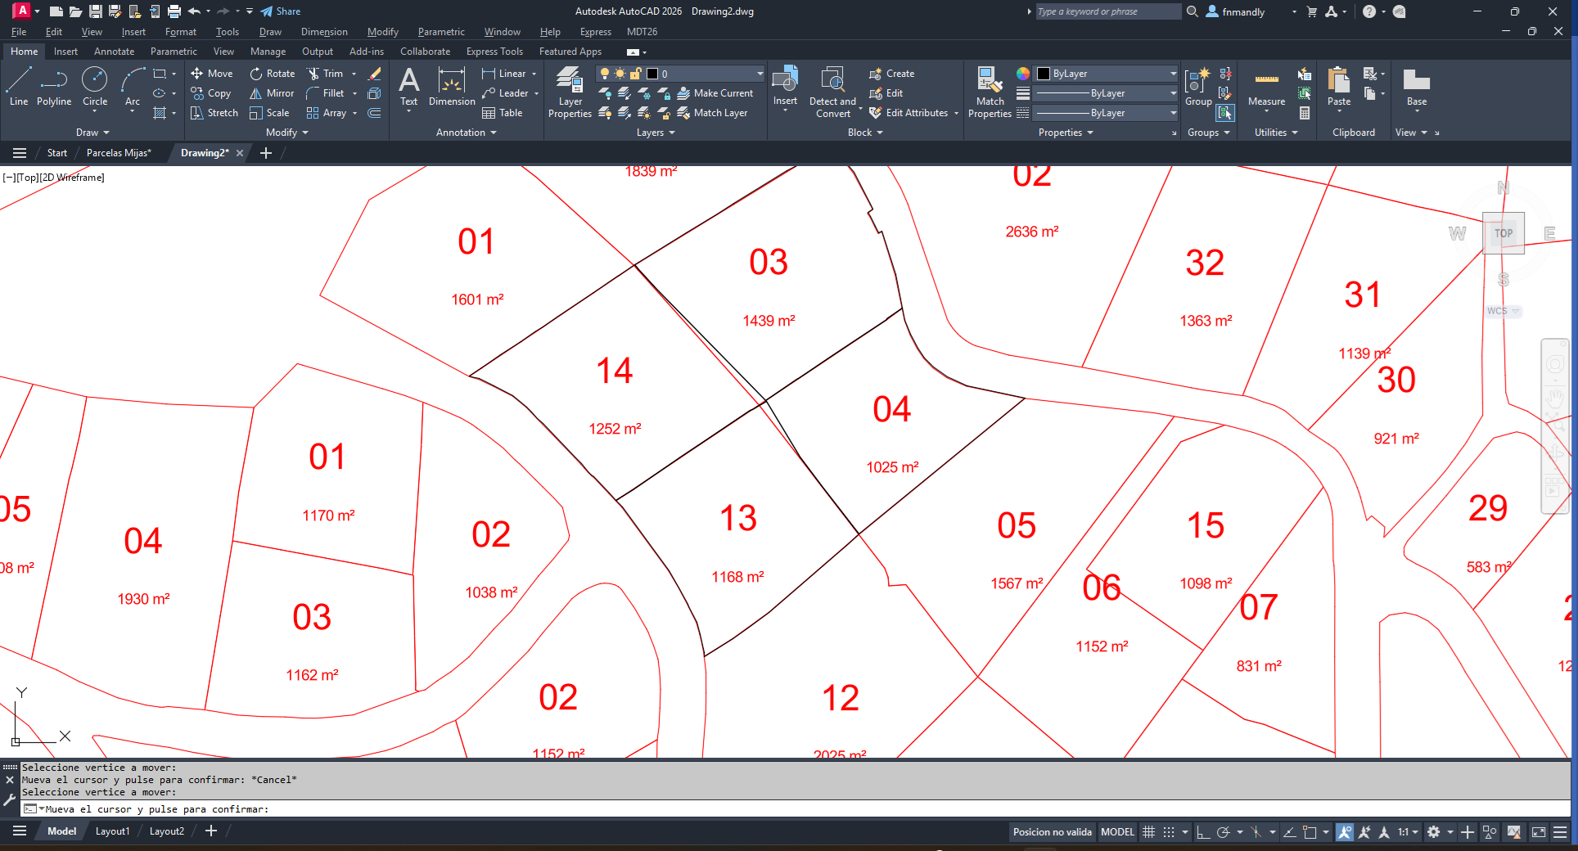Toggle annotation objects visibility in status bar
Image resolution: width=1578 pixels, height=851 pixels.
tap(1345, 832)
